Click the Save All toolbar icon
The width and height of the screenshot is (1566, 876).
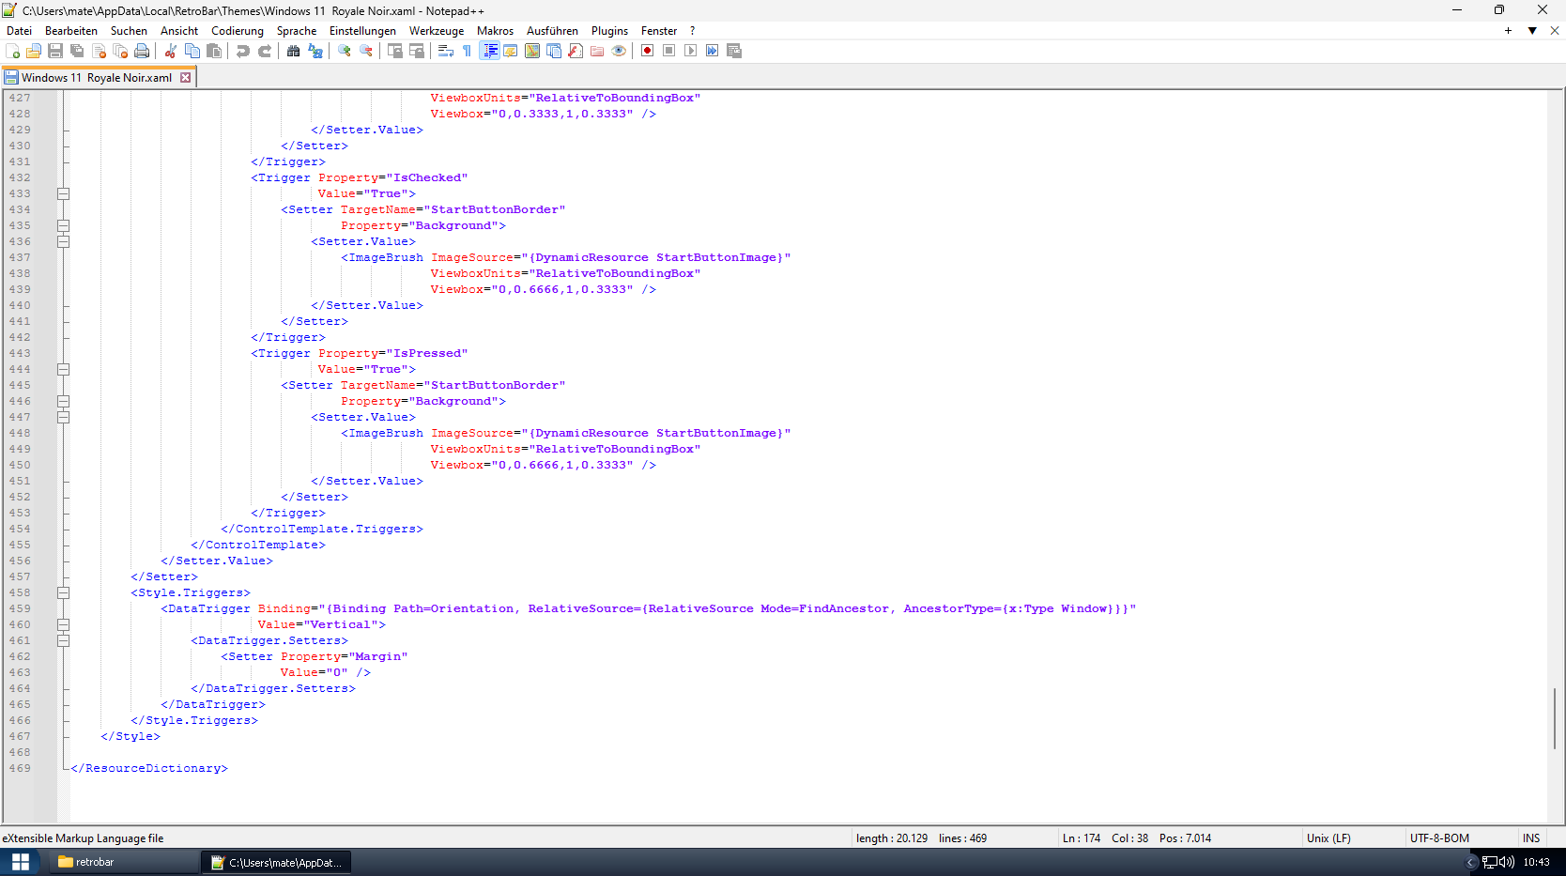pos(77,51)
